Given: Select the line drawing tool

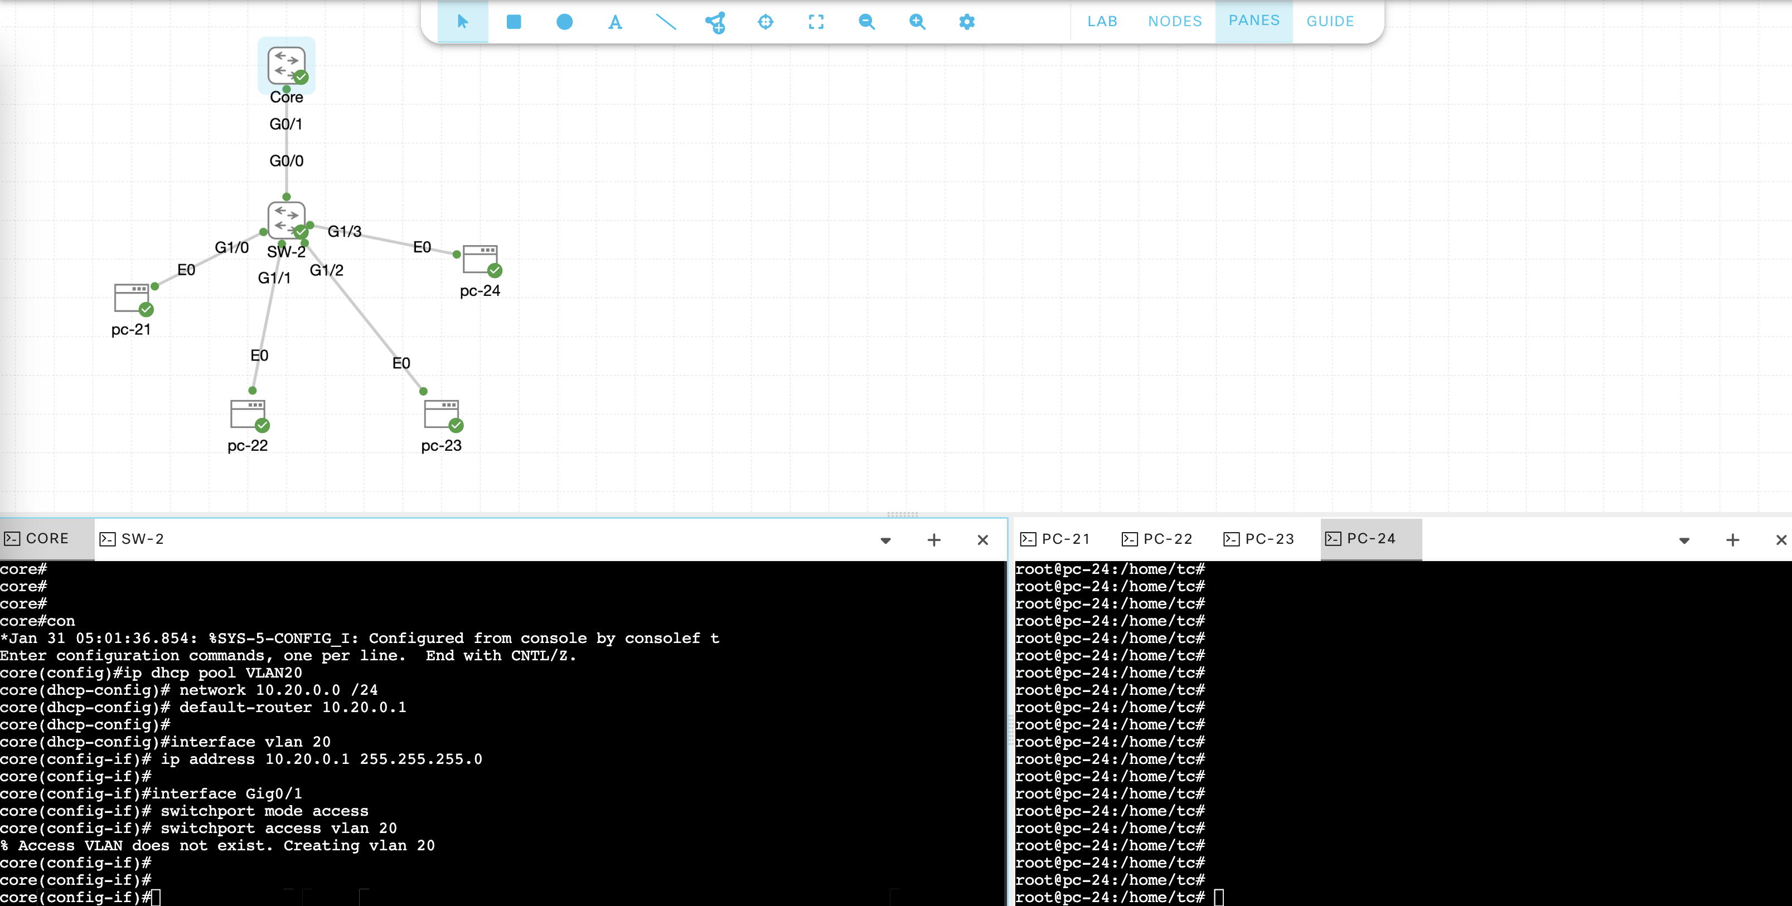Looking at the screenshot, I should coord(666,22).
